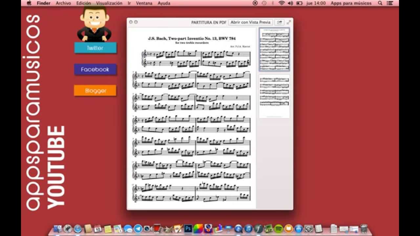This screenshot has height=236, width=420.
Task: Select the second page thumbnail in the sidebar
Action: 274,96
